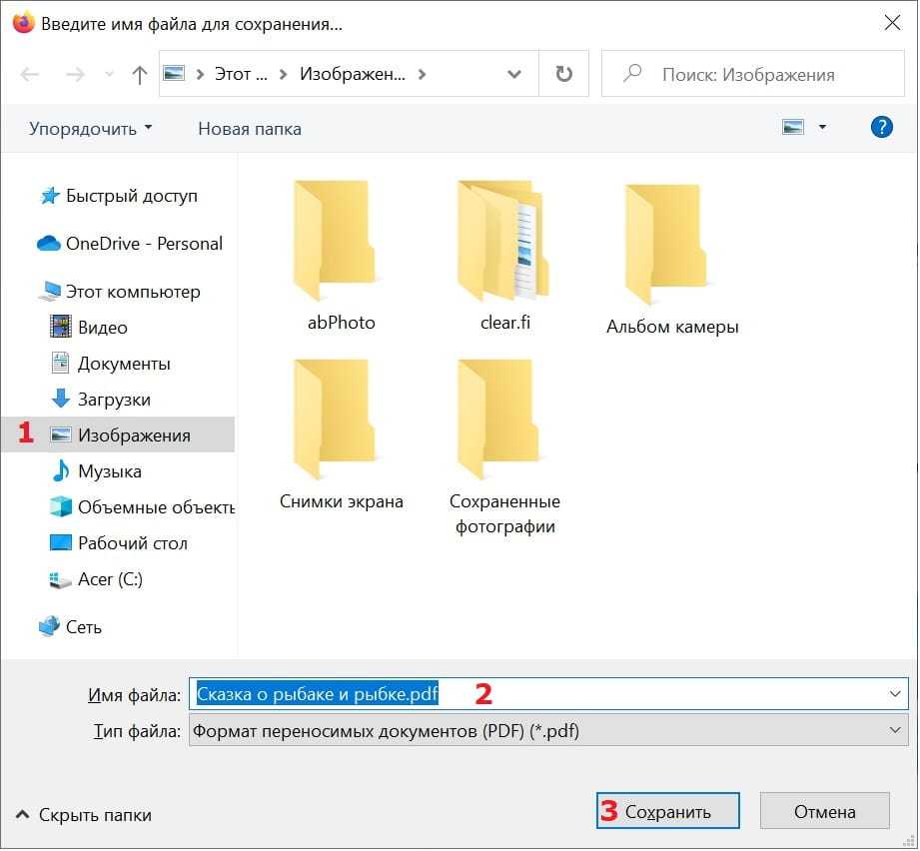Image resolution: width=920 pixels, height=851 pixels.
Task: Click the up-arrow parent folder button
Action: tap(140, 75)
